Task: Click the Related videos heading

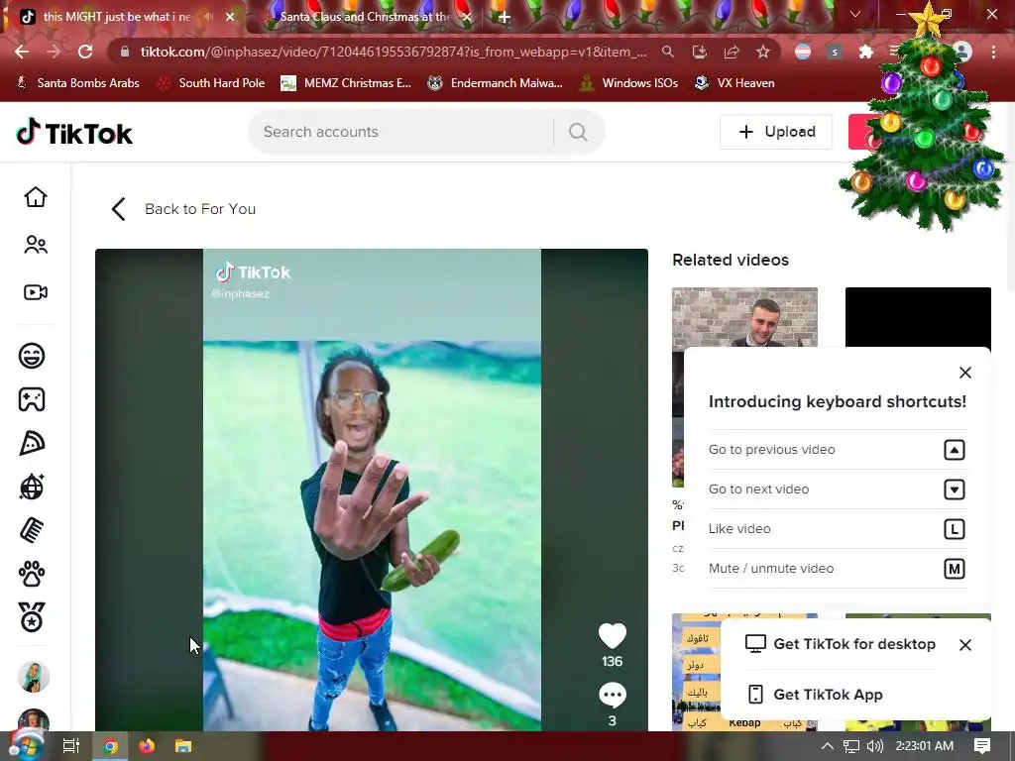Action: [x=731, y=261]
